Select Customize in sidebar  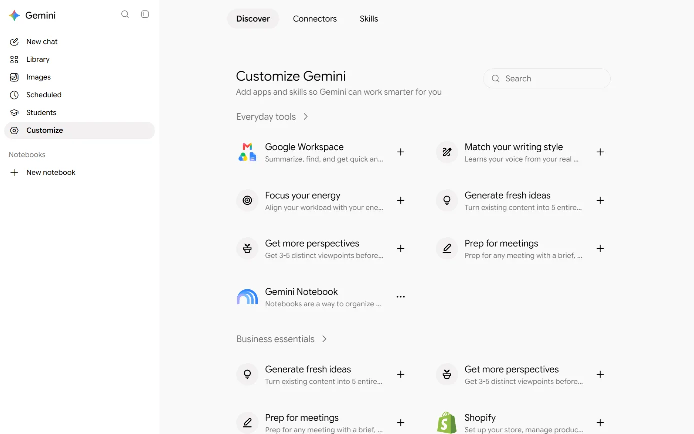coord(80,130)
